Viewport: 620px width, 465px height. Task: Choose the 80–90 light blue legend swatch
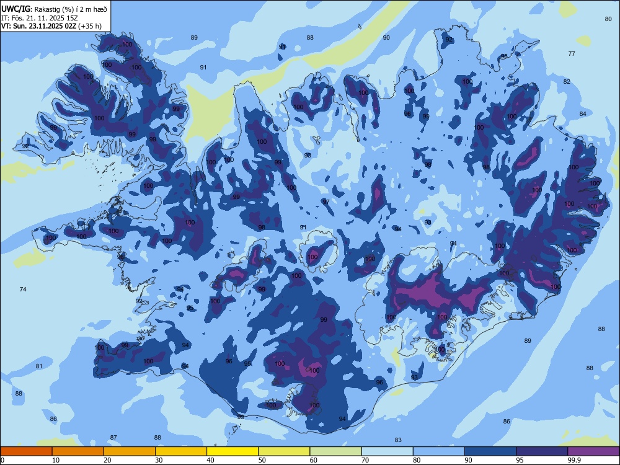438,451
